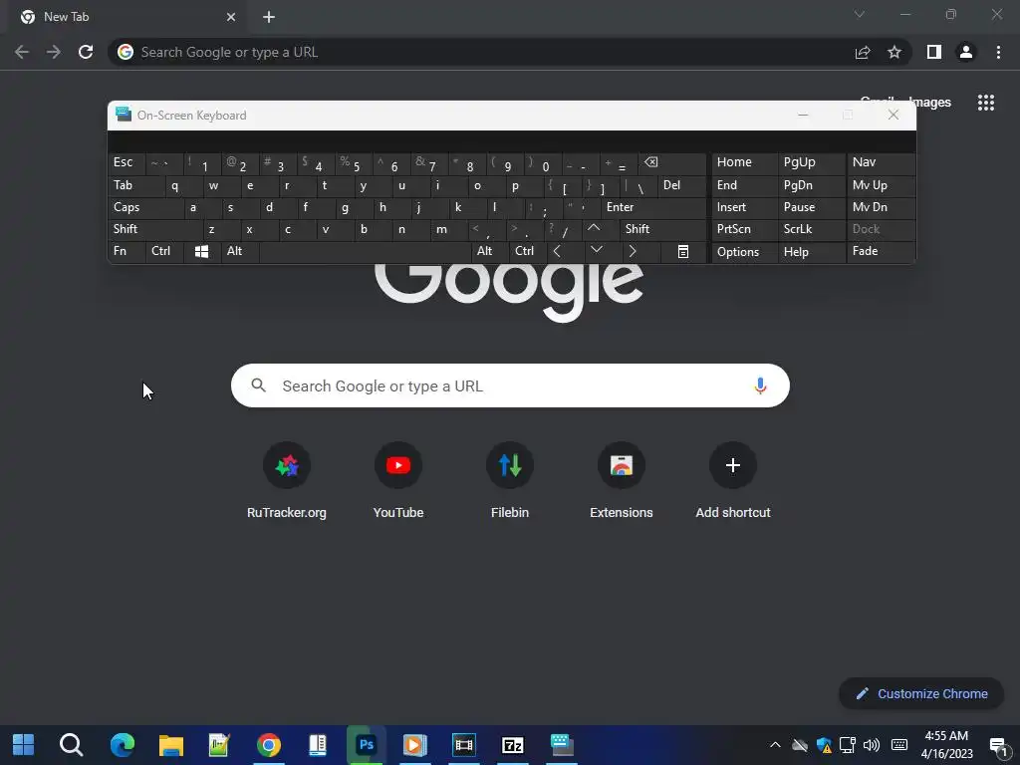Click the Chrome reload page icon
Screen dimensions: 1020x765
[x=86, y=52]
